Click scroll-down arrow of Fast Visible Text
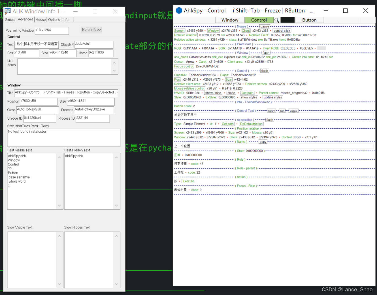377x295 pixels. [59, 206]
